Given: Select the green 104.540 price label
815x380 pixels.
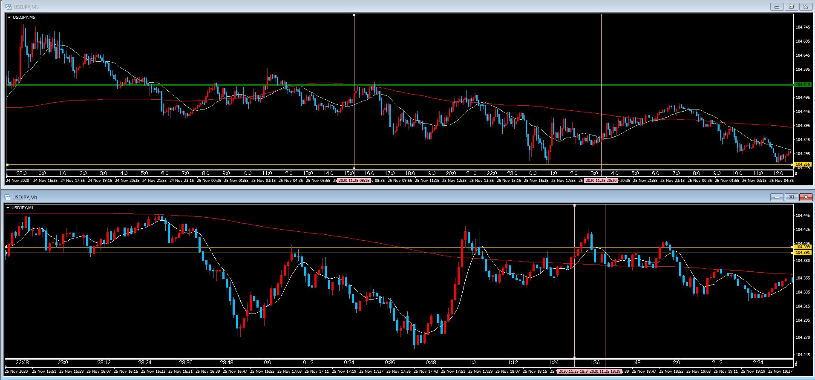Looking at the screenshot, I should (803, 84).
